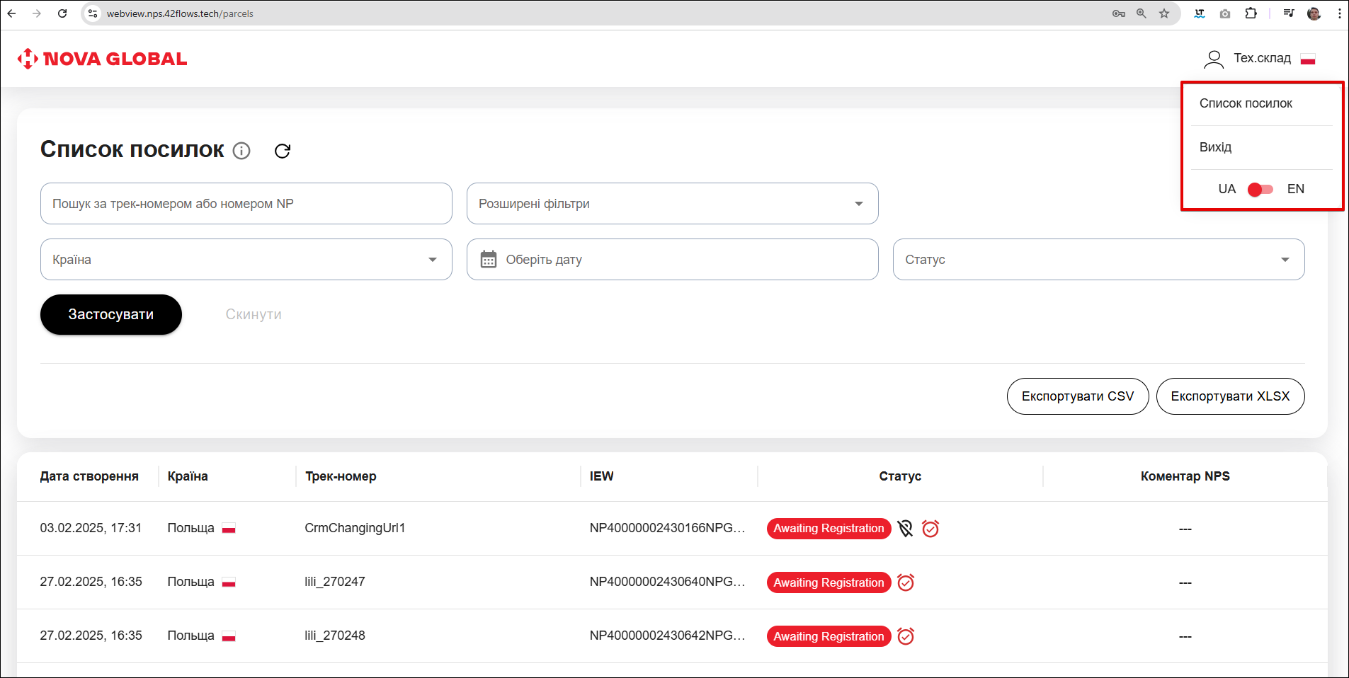The height and width of the screenshot is (678, 1349).
Task: Click the crossed-out location icon in first row
Action: click(905, 529)
